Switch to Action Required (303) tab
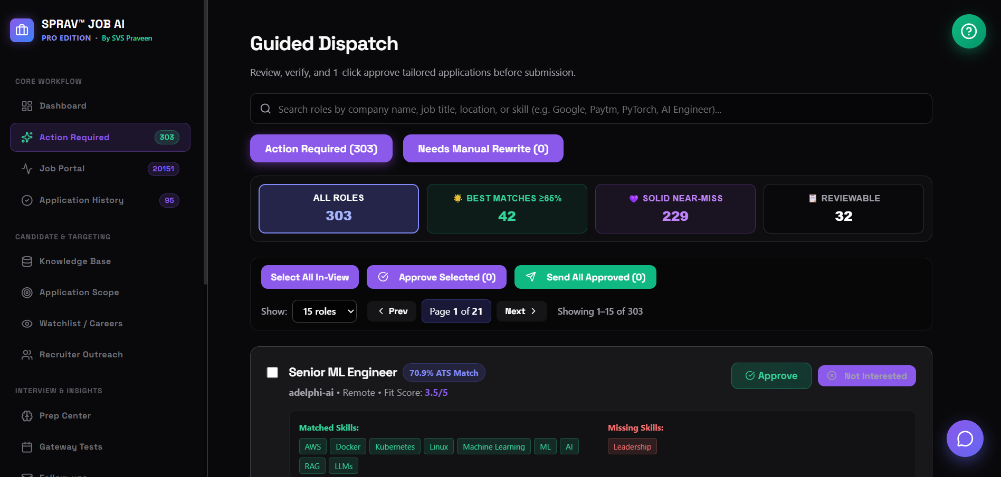The image size is (1001, 477). click(x=321, y=149)
